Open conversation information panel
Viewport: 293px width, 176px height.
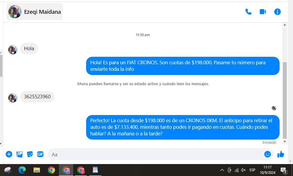277,12
